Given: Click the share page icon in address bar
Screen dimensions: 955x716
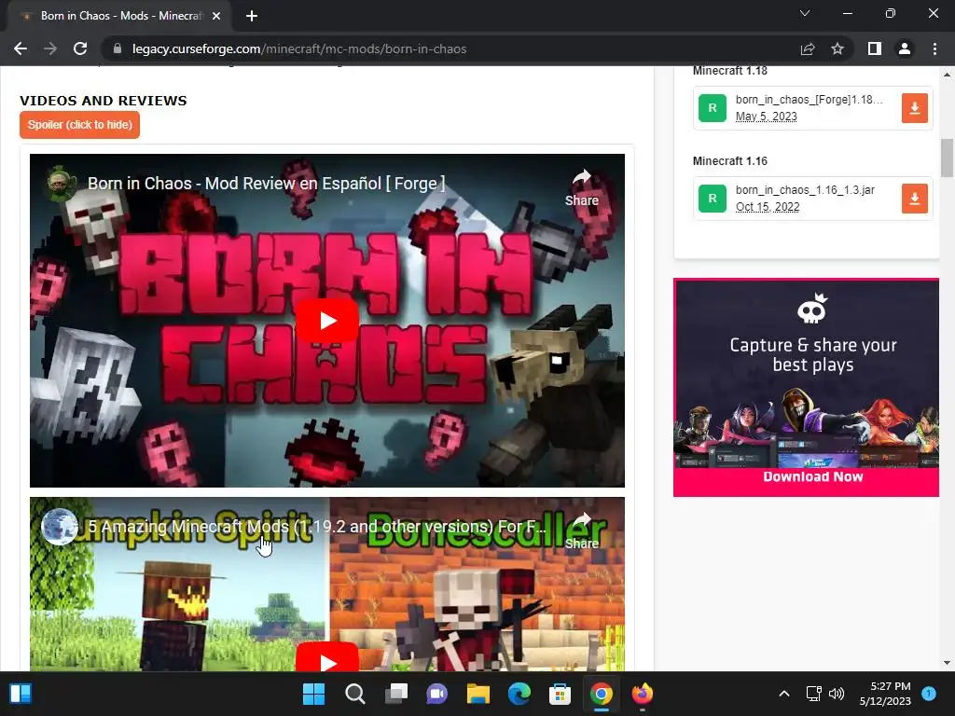Looking at the screenshot, I should pos(808,48).
